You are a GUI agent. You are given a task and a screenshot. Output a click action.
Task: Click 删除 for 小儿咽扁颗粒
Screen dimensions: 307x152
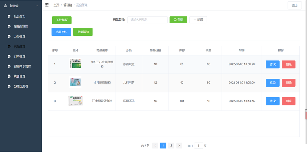pos(289,83)
